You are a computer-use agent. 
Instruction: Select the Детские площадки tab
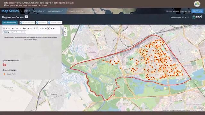(x=10, y=23)
